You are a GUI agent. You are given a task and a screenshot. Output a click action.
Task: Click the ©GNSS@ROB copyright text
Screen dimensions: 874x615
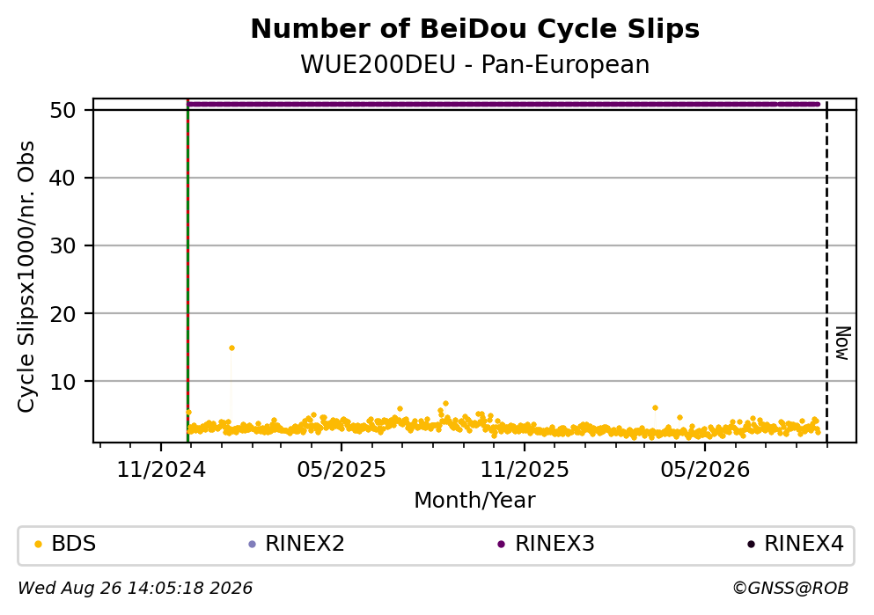point(790,589)
